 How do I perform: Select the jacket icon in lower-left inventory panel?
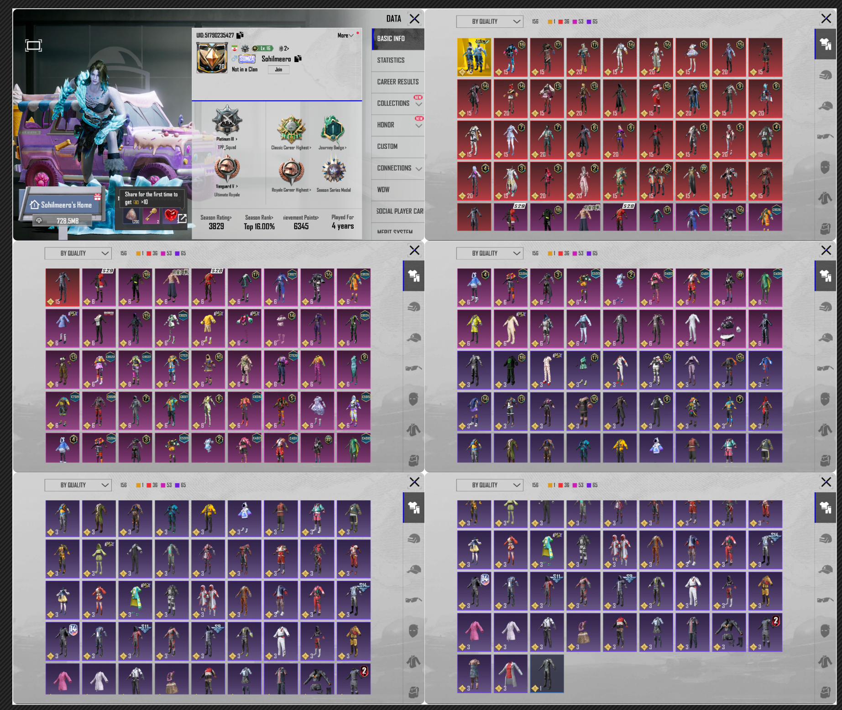coord(413,662)
